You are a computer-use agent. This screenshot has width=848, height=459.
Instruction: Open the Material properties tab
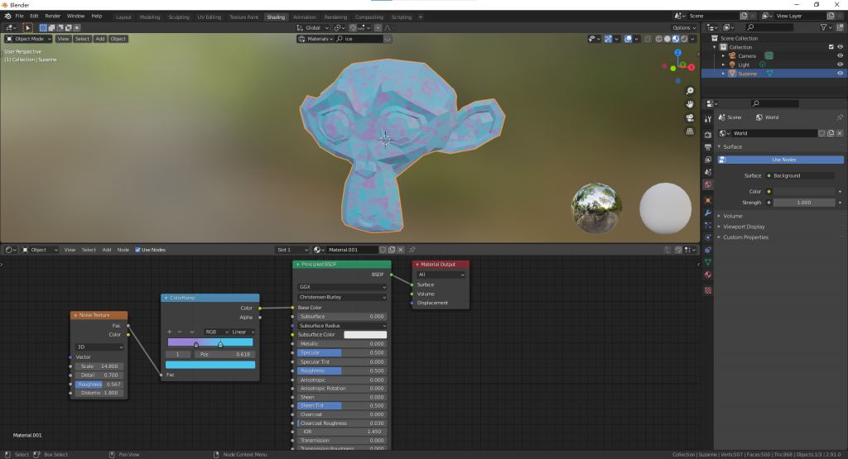click(x=708, y=275)
